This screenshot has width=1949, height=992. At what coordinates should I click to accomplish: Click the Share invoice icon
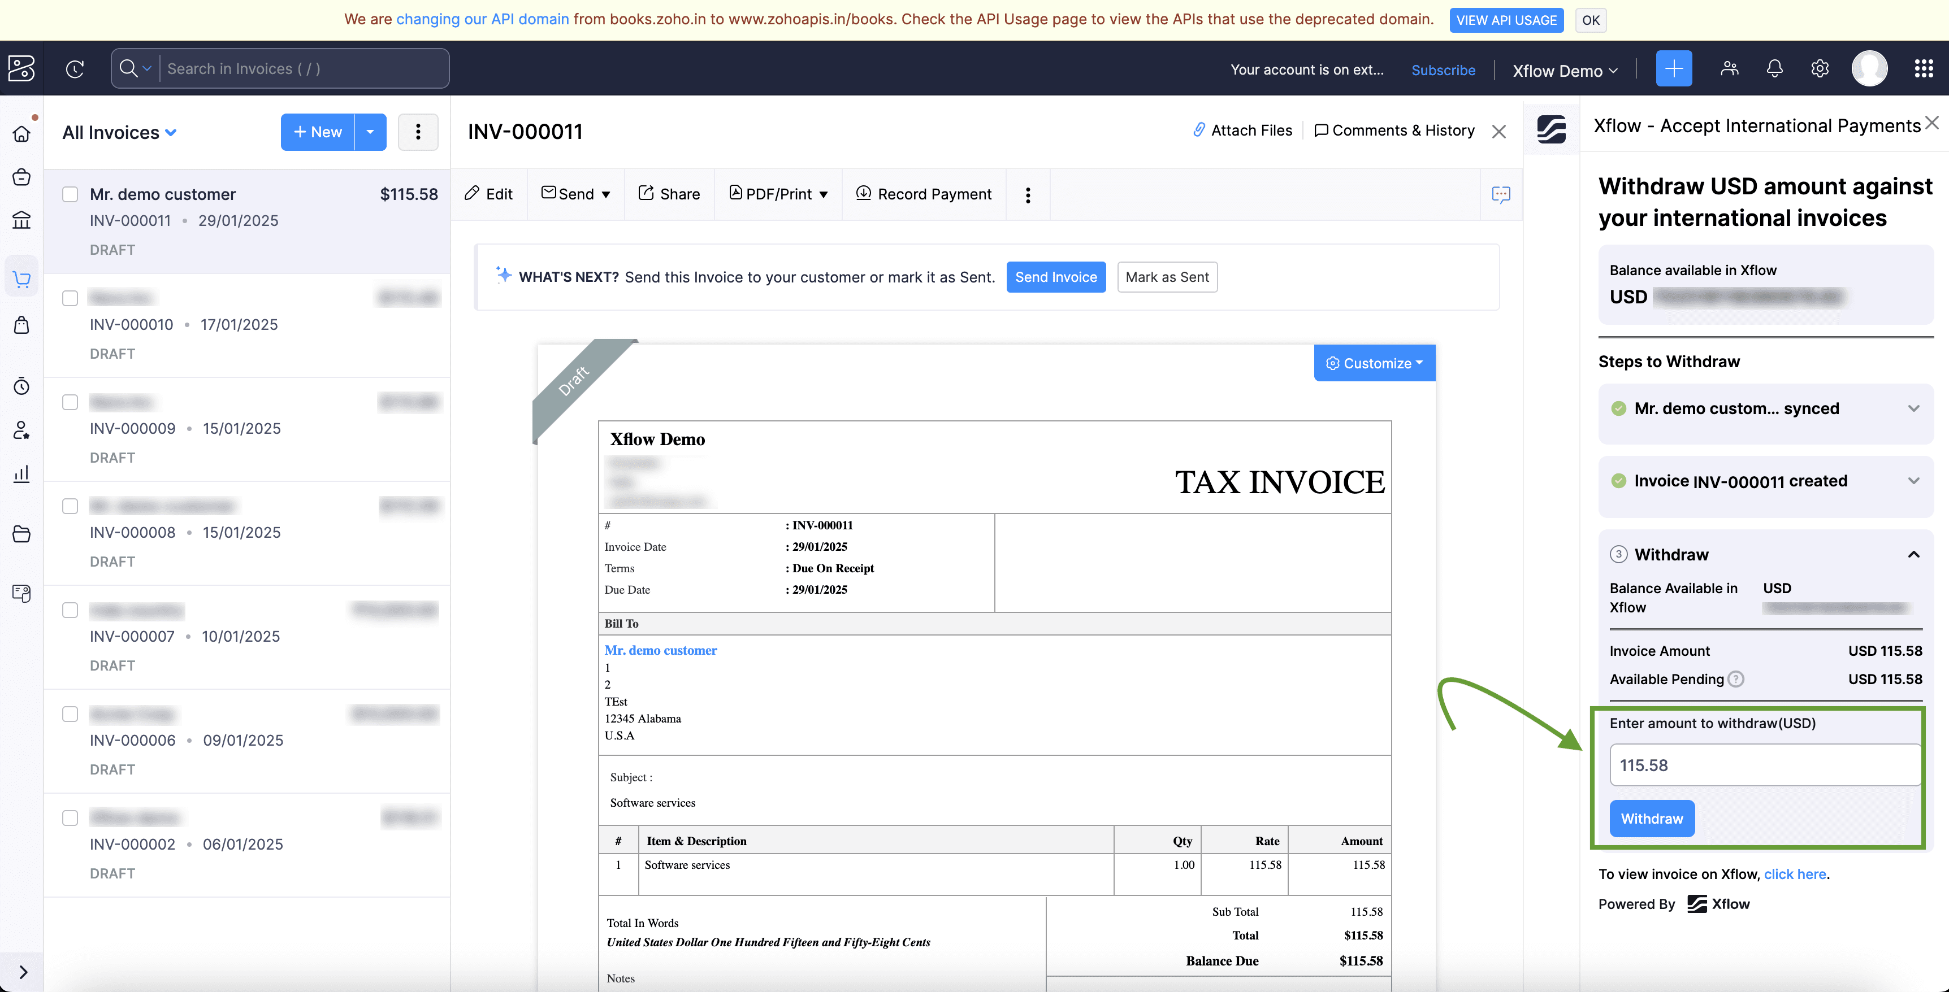click(668, 194)
